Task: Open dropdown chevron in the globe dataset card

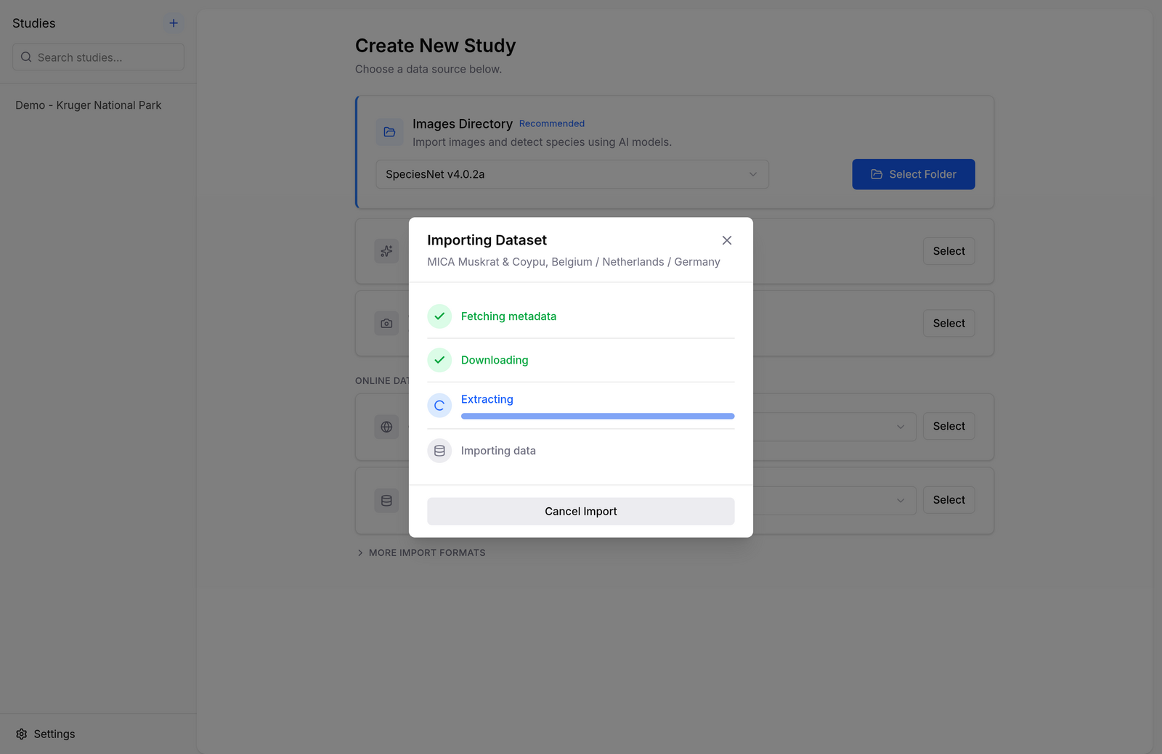Action: [x=901, y=427]
